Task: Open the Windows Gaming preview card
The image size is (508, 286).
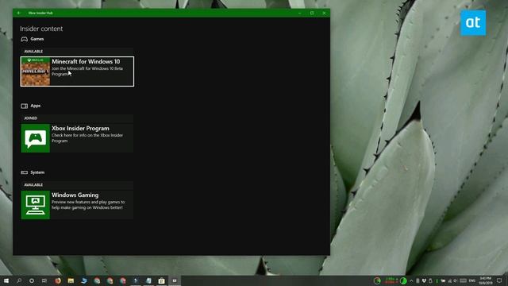Action: [77, 205]
